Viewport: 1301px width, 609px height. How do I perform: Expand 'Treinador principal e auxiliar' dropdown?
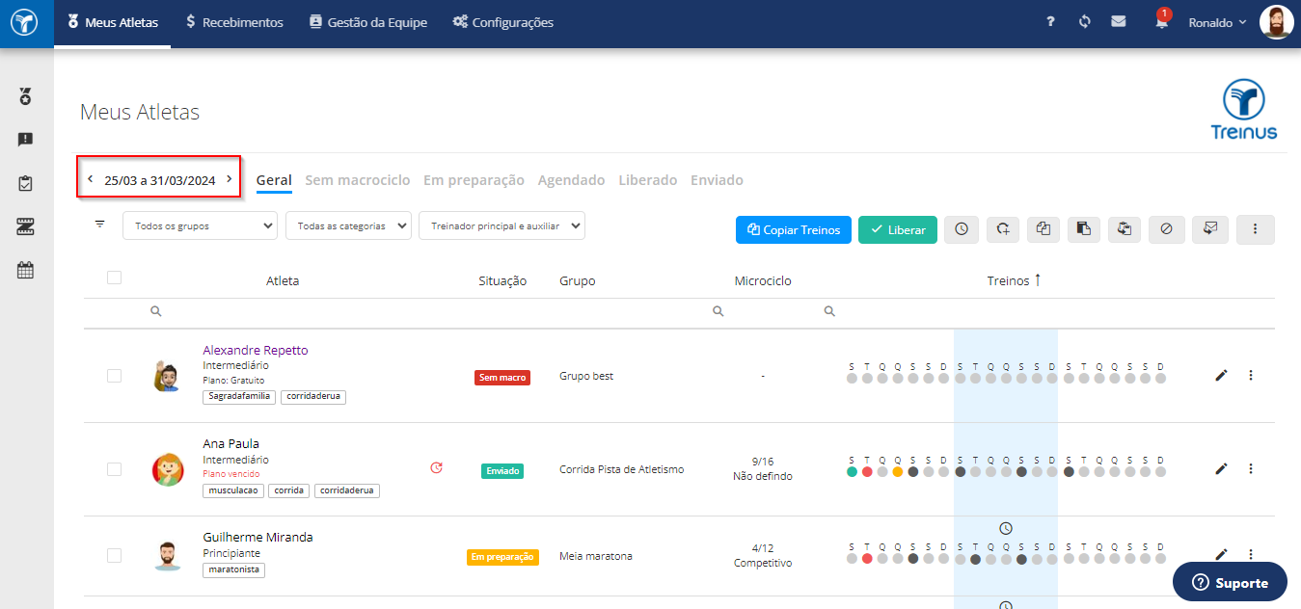(x=501, y=225)
